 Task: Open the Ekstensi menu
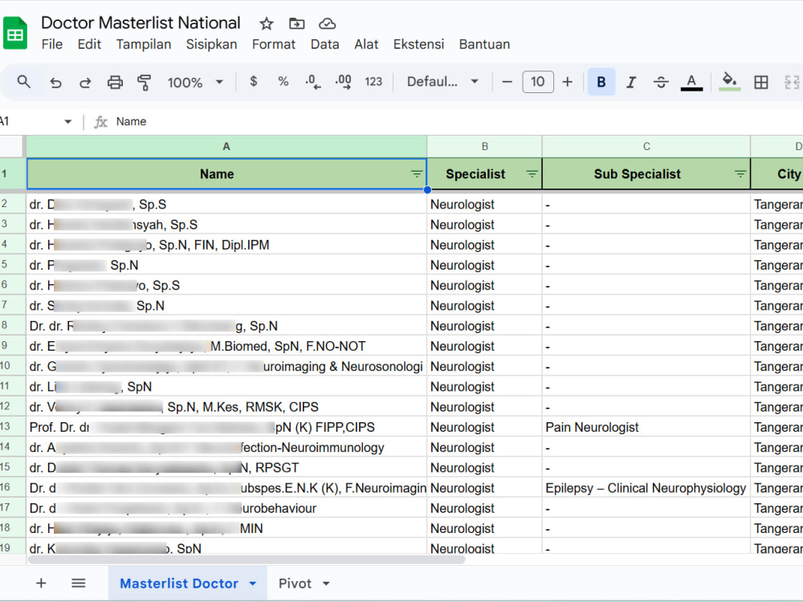(418, 44)
